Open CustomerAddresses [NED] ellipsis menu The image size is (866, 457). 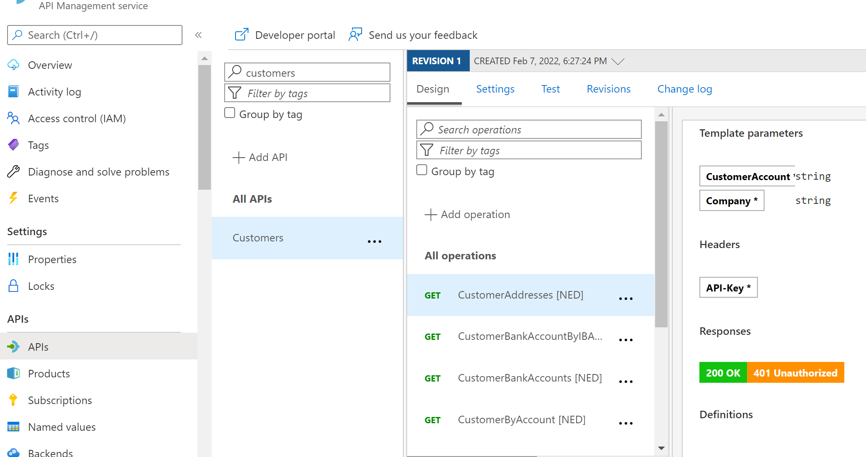coord(626,299)
